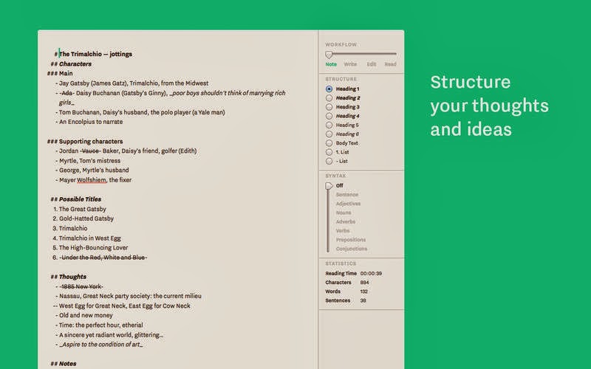The image size is (591, 369).
Task: Select the Note workflow mode
Action: (x=331, y=64)
